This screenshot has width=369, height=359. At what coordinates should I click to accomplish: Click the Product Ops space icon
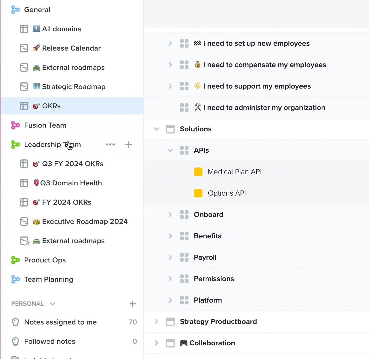click(x=15, y=260)
